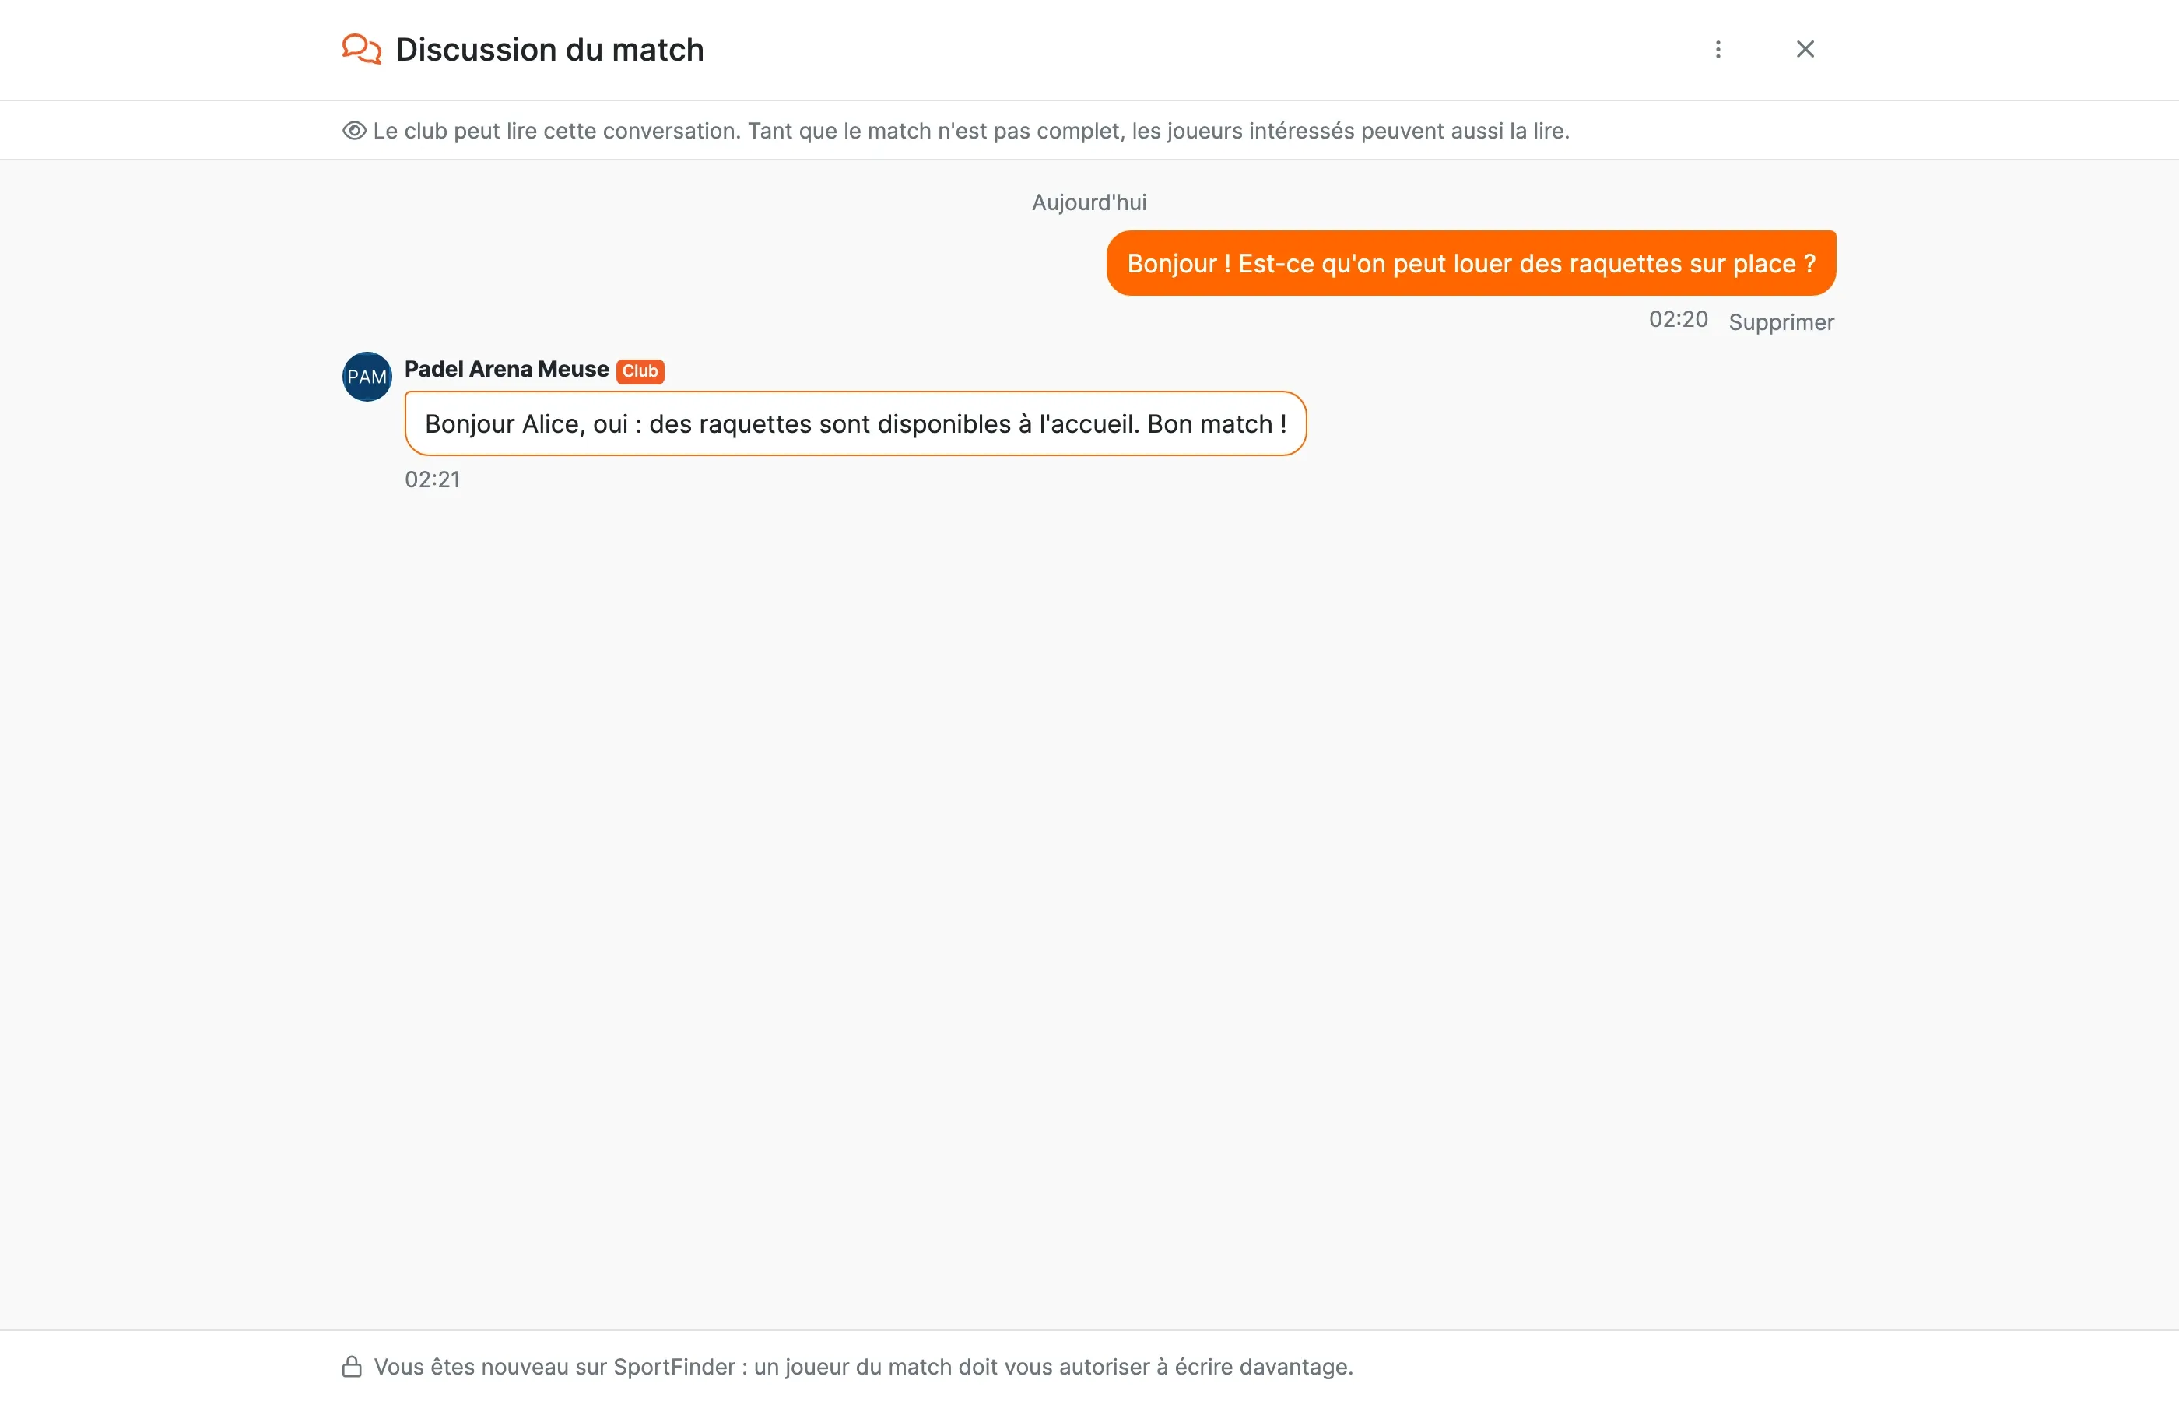The height and width of the screenshot is (1401, 2179).
Task: Click the orange Club badge
Action: tap(640, 371)
